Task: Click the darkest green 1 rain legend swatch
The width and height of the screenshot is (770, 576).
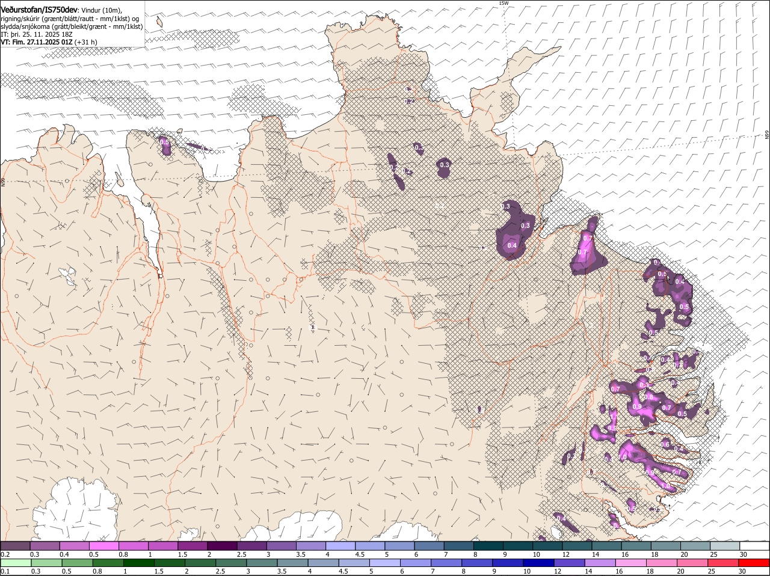Action: coord(139,563)
